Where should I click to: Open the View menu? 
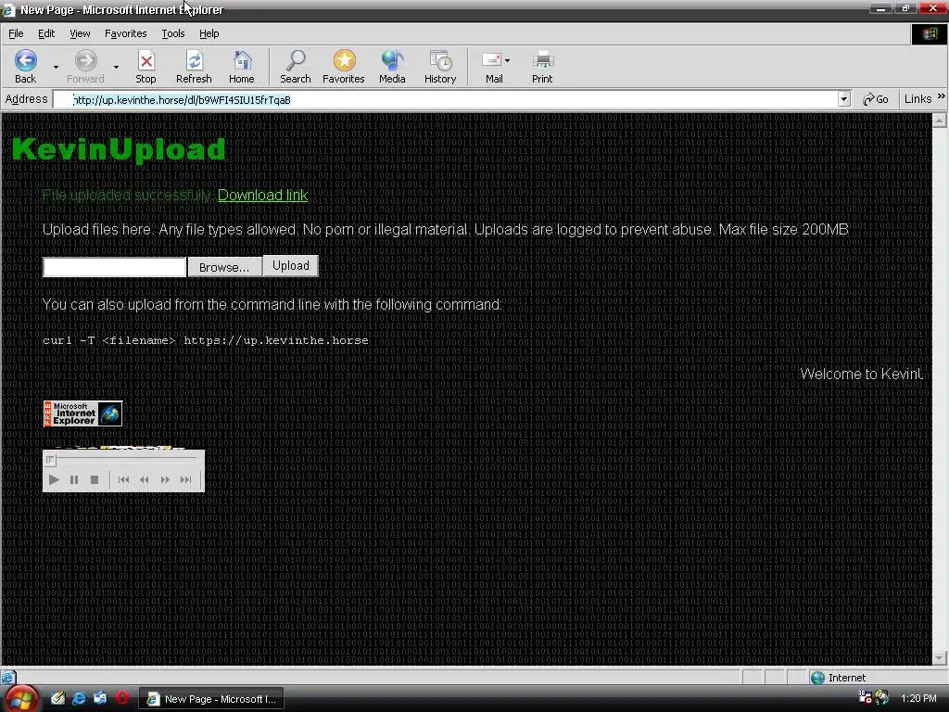[x=80, y=33]
